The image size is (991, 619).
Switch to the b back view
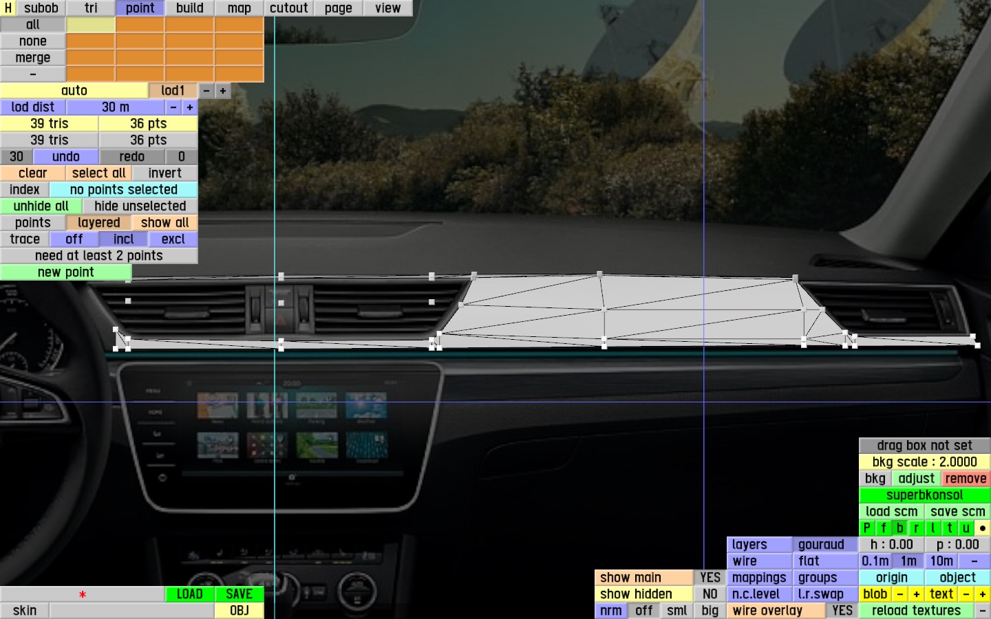pos(900,528)
